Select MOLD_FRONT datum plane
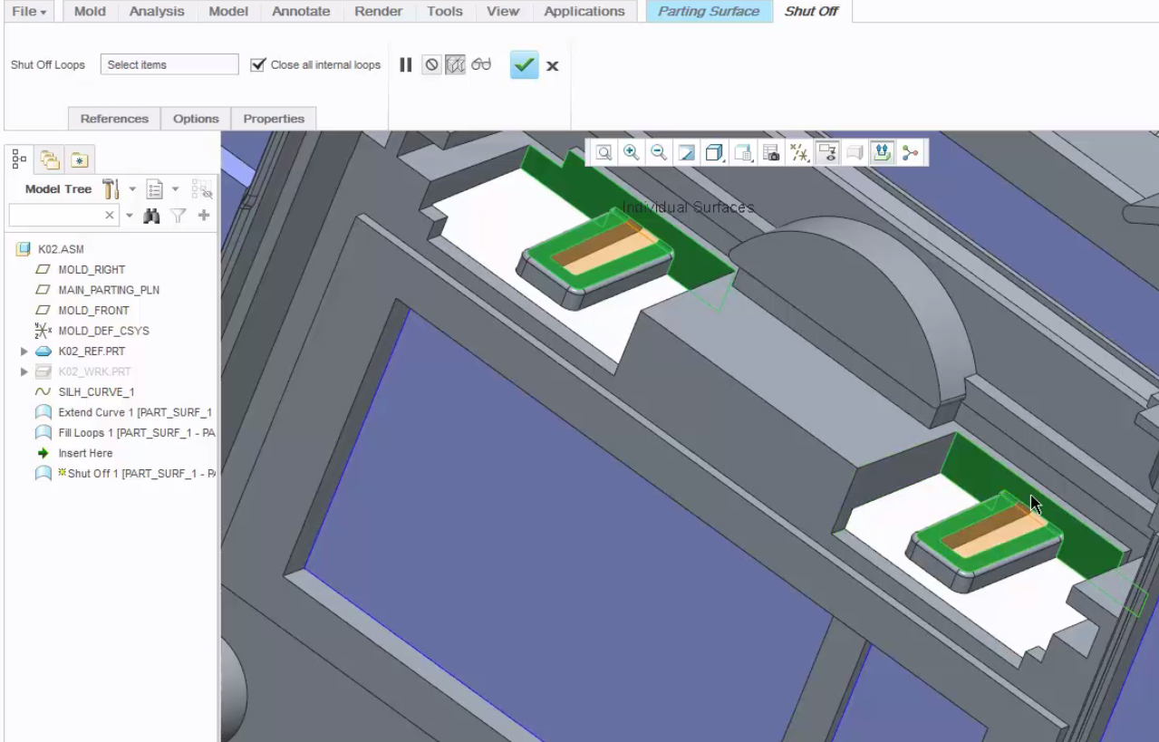Viewport: 1159px width, 742px height. tap(93, 310)
